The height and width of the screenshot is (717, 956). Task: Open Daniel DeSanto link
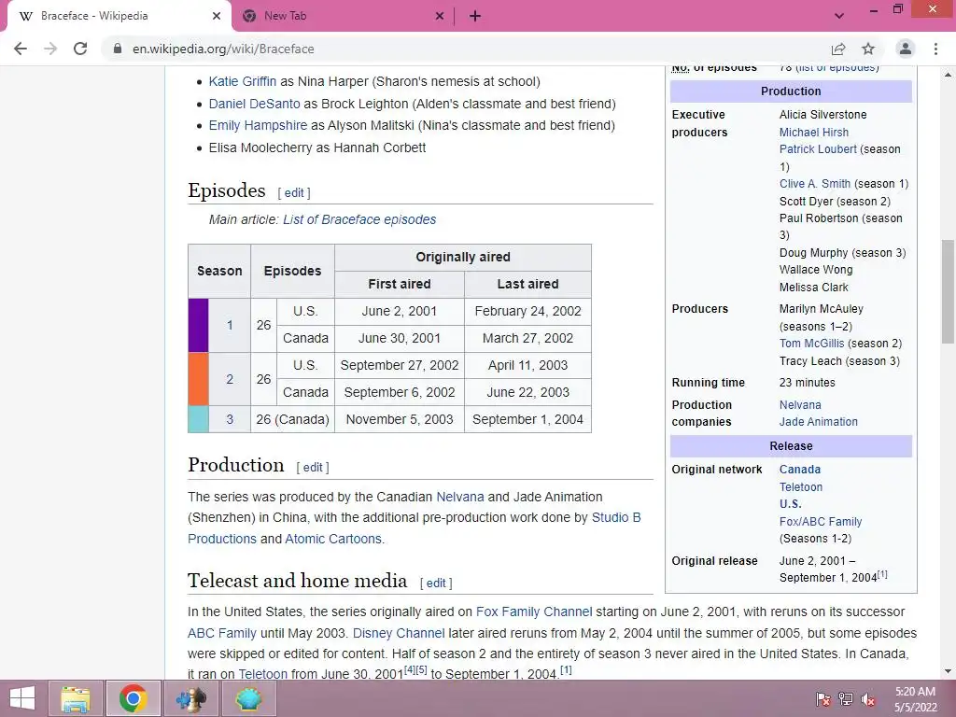(254, 104)
